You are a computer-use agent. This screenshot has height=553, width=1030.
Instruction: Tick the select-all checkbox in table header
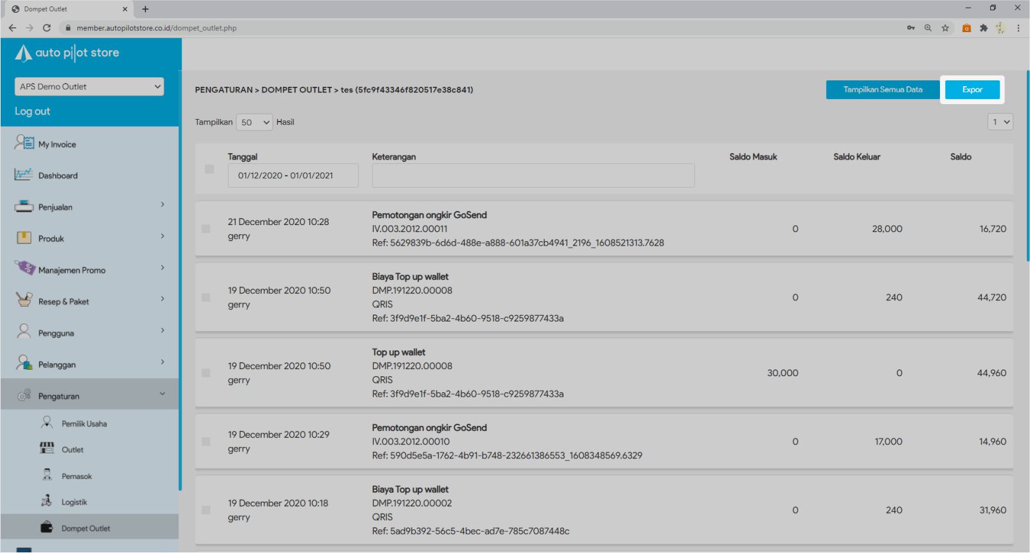point(209,169)
